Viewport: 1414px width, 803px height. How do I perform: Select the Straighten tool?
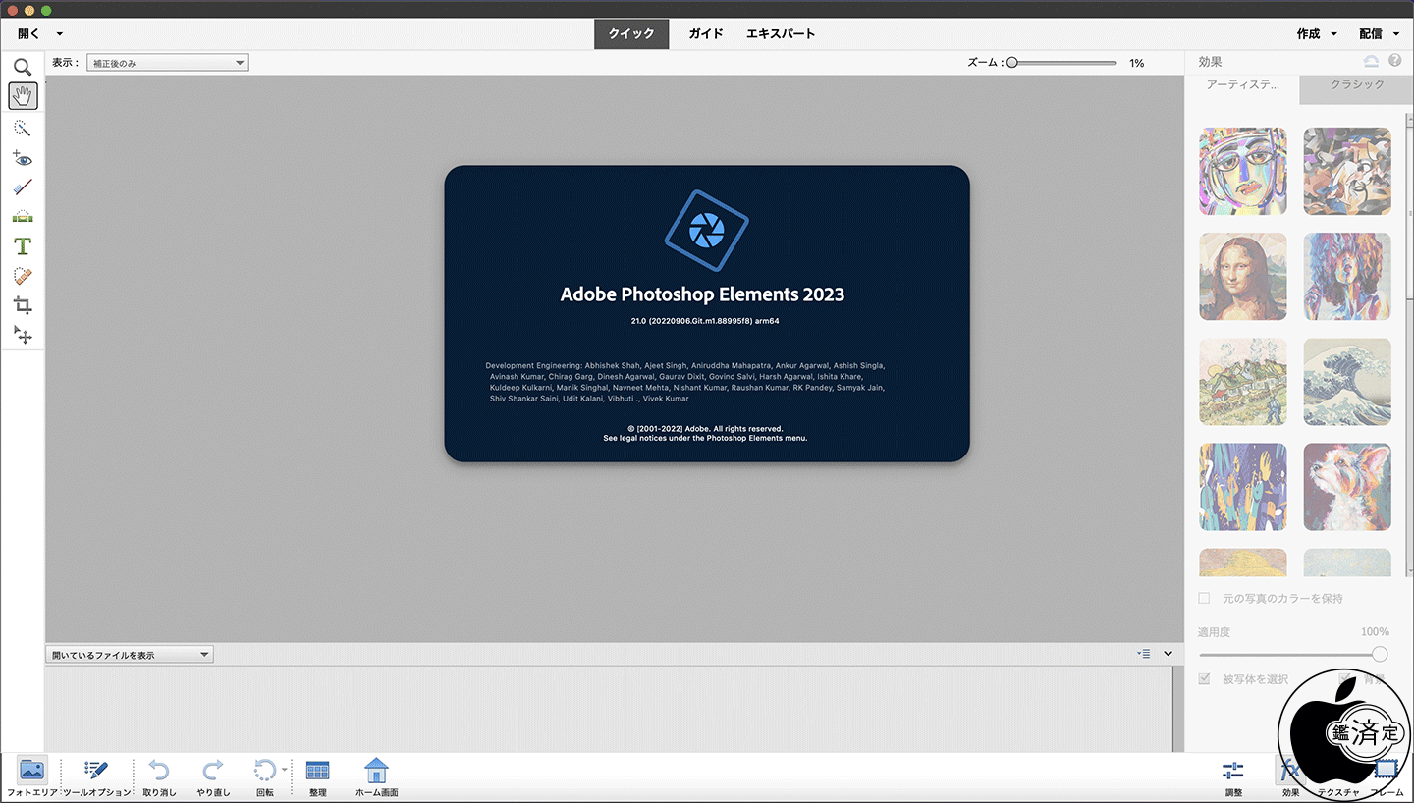23,217
